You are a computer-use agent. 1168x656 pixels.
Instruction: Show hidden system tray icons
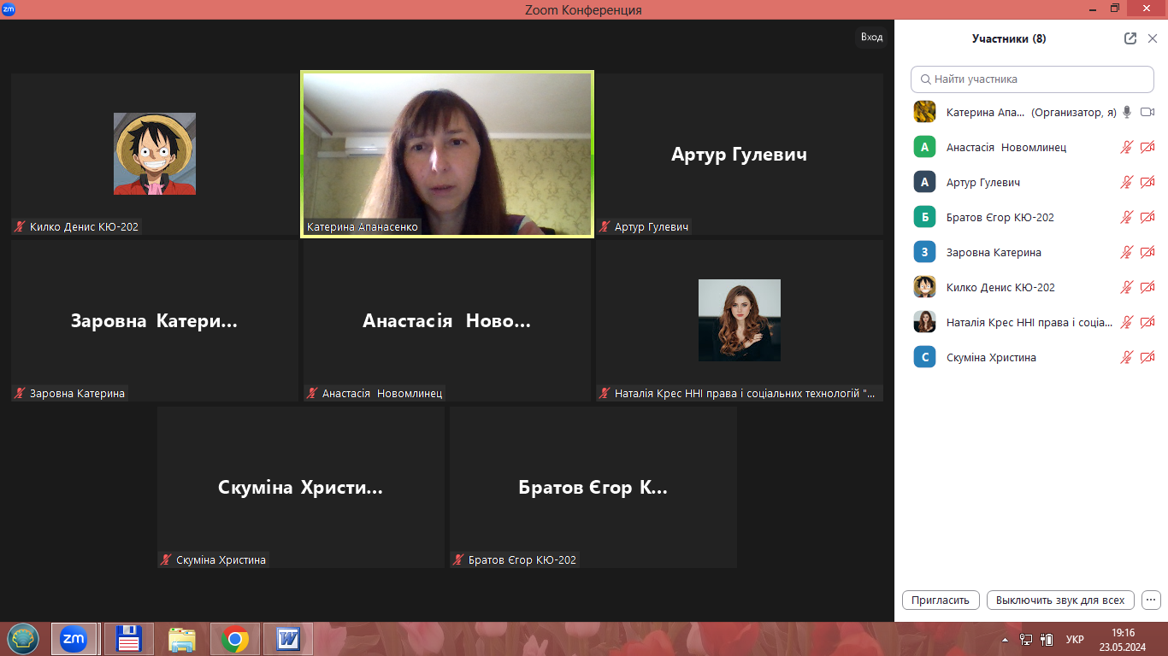pos(1005,639)
